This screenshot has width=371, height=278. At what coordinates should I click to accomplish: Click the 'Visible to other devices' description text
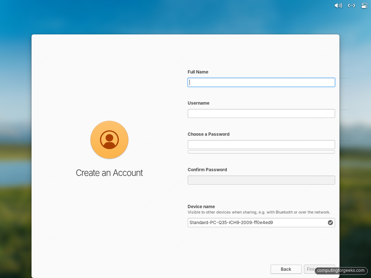[259, 212]
